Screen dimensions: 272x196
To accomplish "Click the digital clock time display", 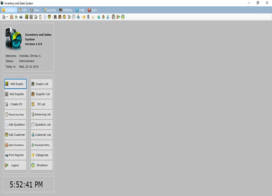I will [x=26, y=185].
